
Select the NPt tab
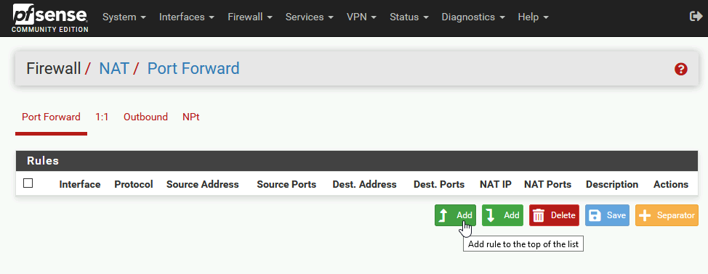point(191,117)
